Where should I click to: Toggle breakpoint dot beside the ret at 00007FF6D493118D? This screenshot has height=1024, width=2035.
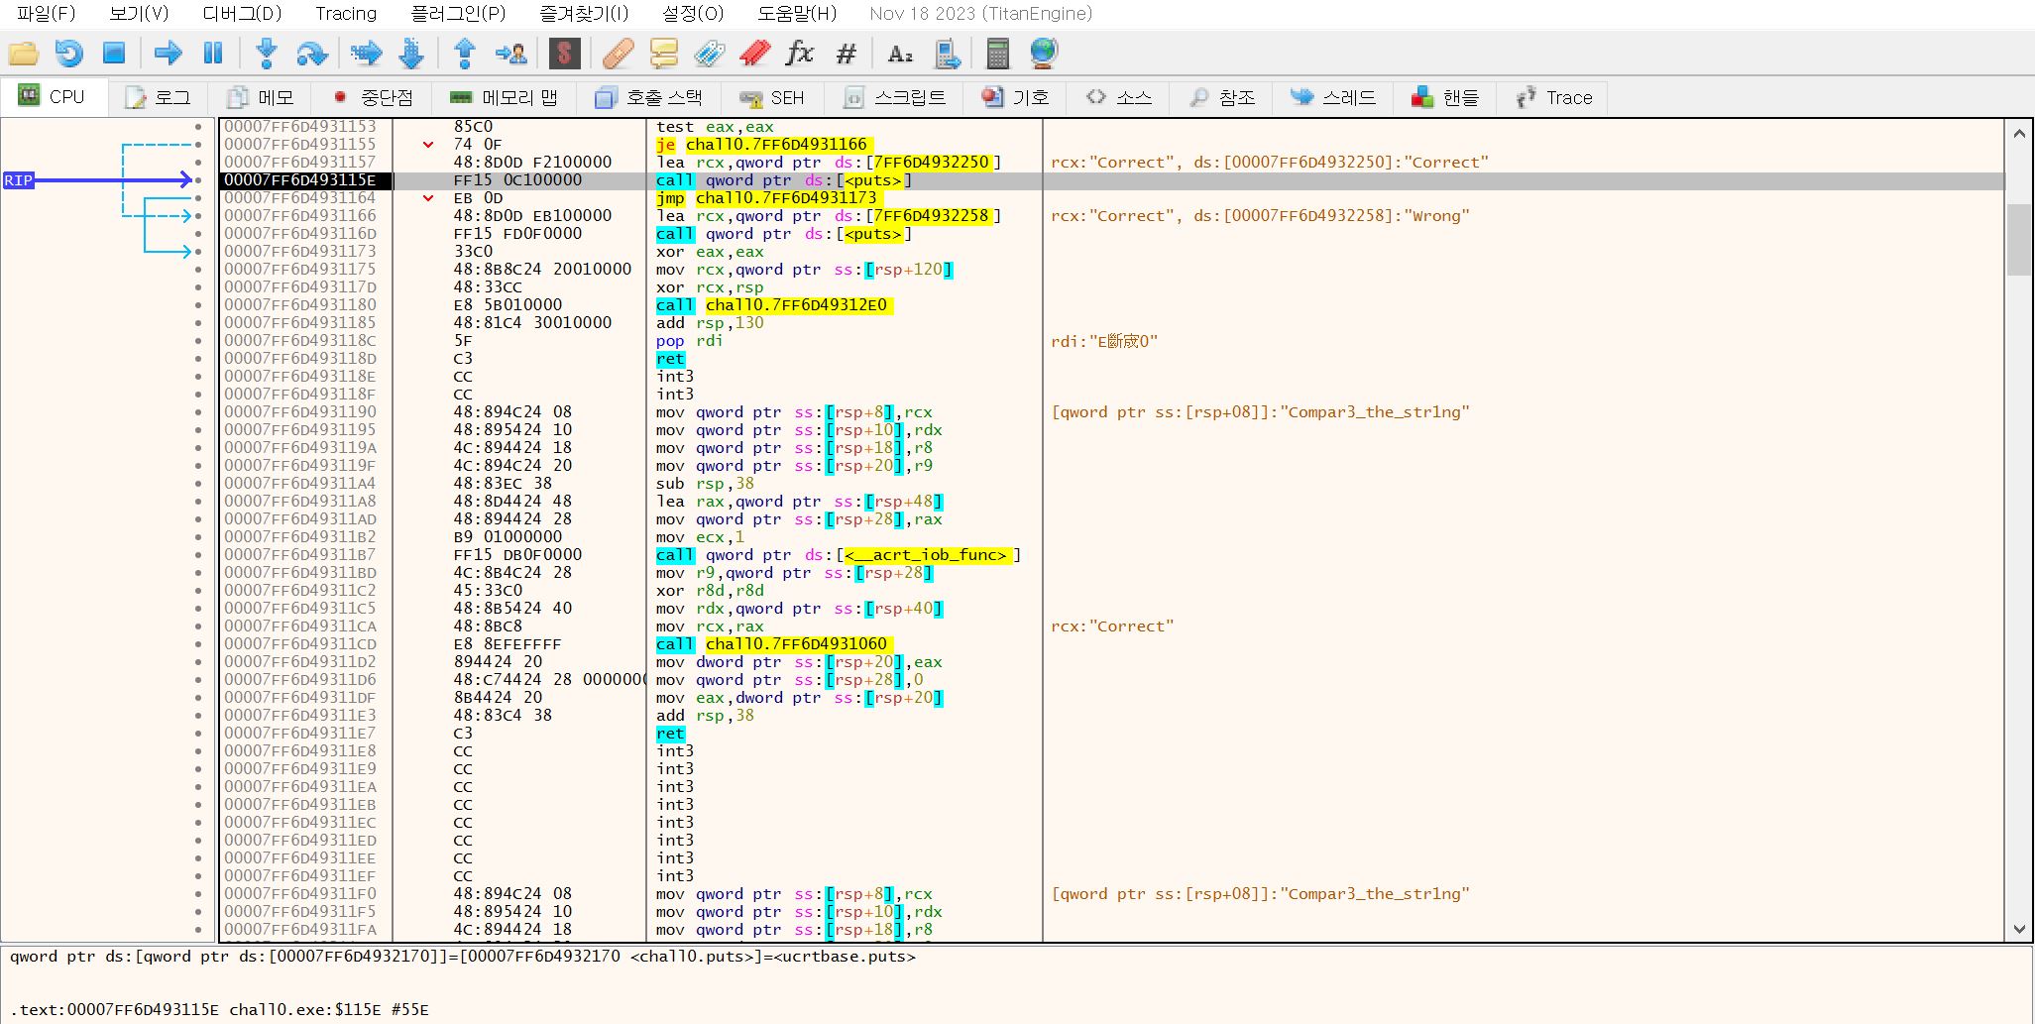click(198, 359)
